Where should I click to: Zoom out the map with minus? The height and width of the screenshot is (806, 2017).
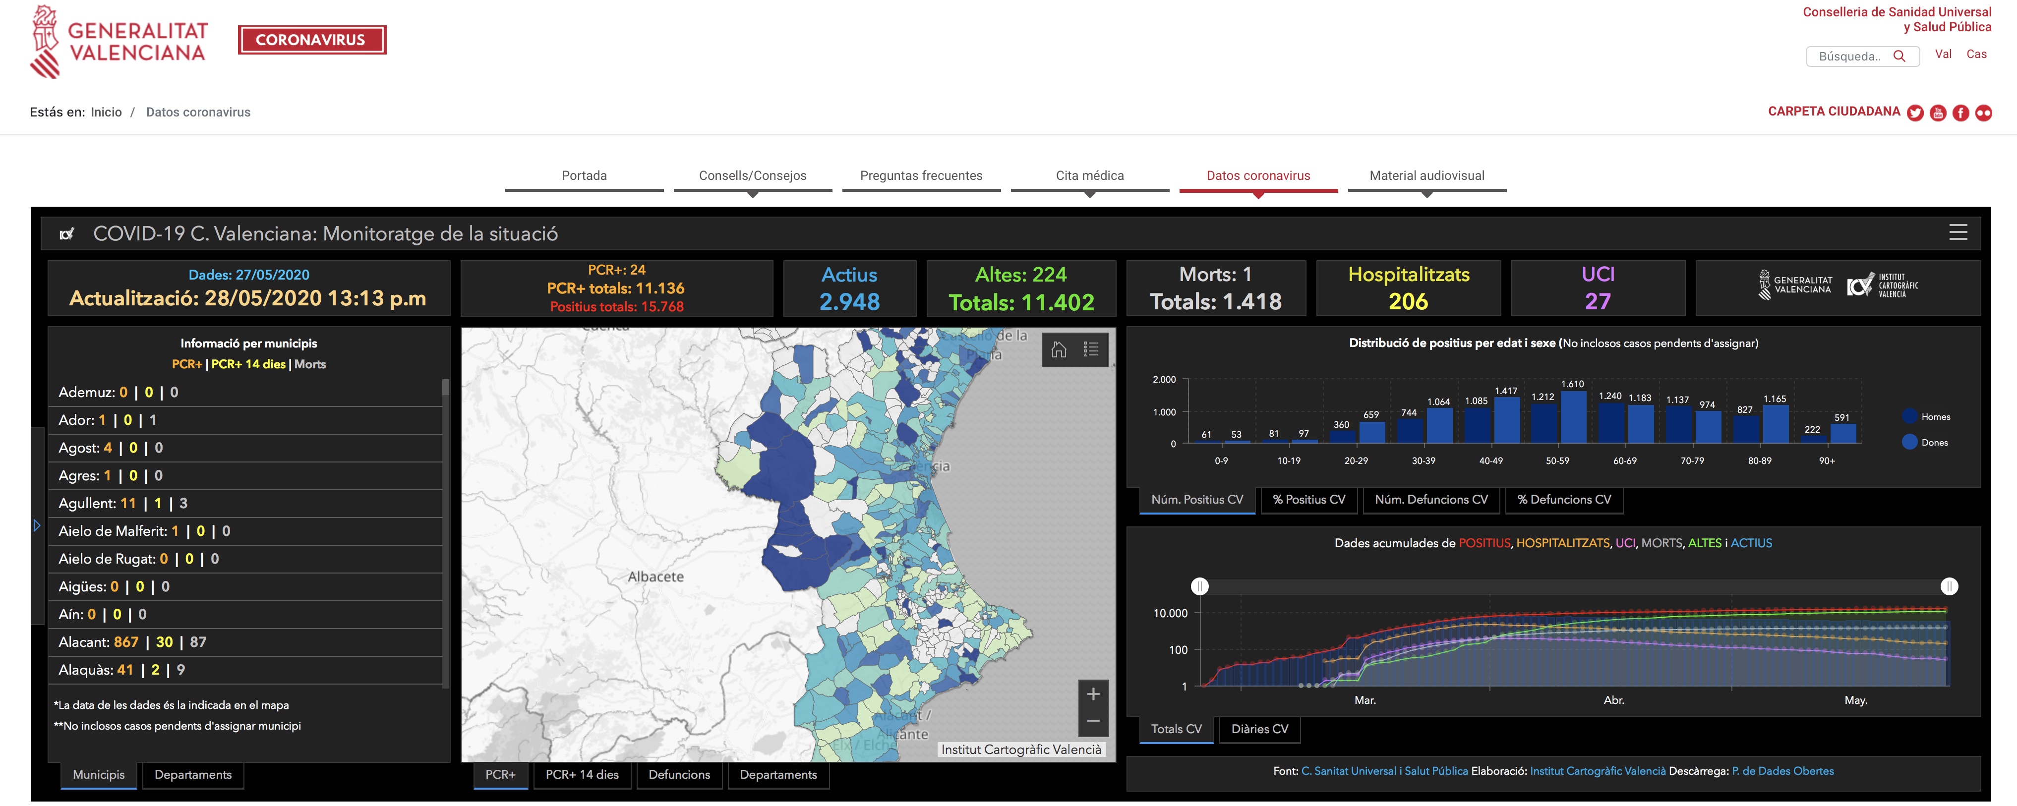point(1093,721)
